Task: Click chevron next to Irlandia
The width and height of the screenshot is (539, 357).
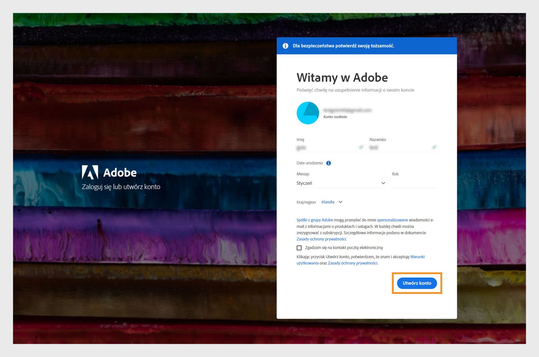Action: coord(341,202)
